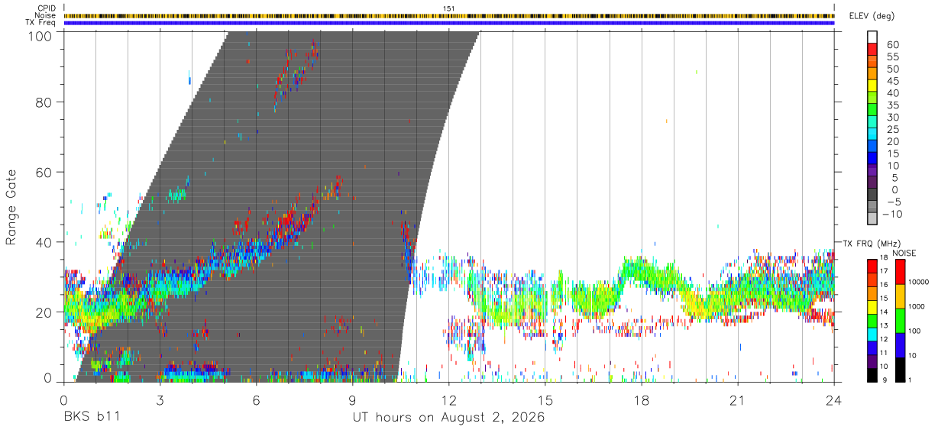
Task: Click the red 10000 noise level swatch
Action: pyautogui.click(x=901, y=271)
